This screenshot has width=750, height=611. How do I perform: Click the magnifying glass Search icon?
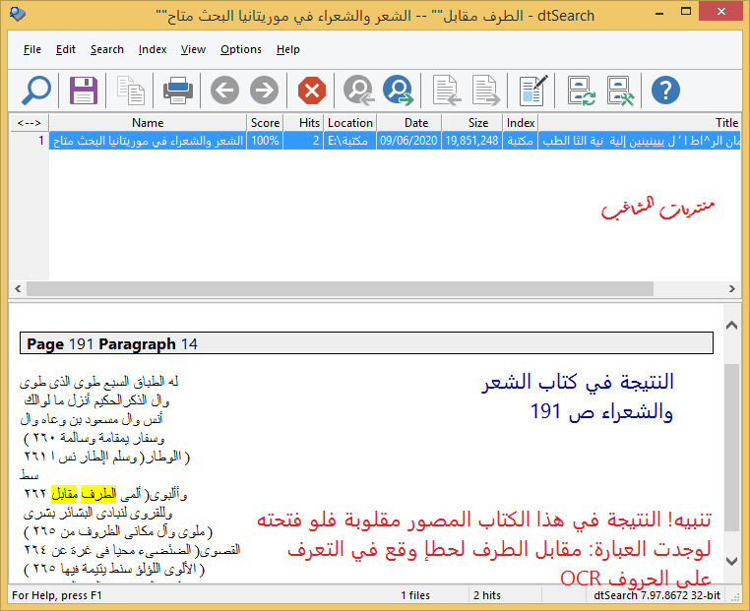(x=35, y=91)
